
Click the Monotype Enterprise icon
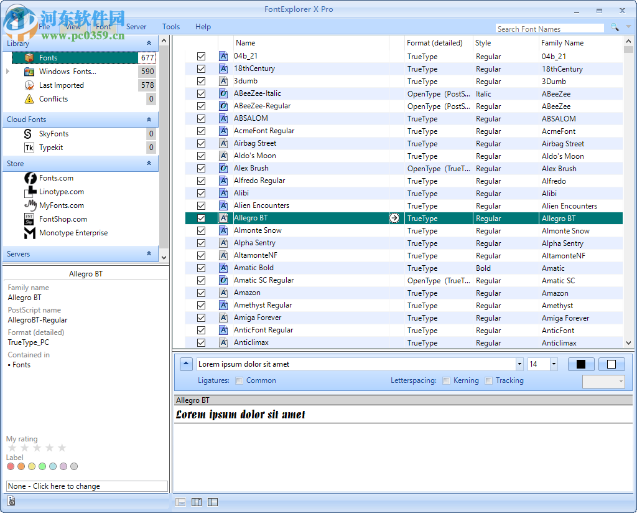point(30,233)
